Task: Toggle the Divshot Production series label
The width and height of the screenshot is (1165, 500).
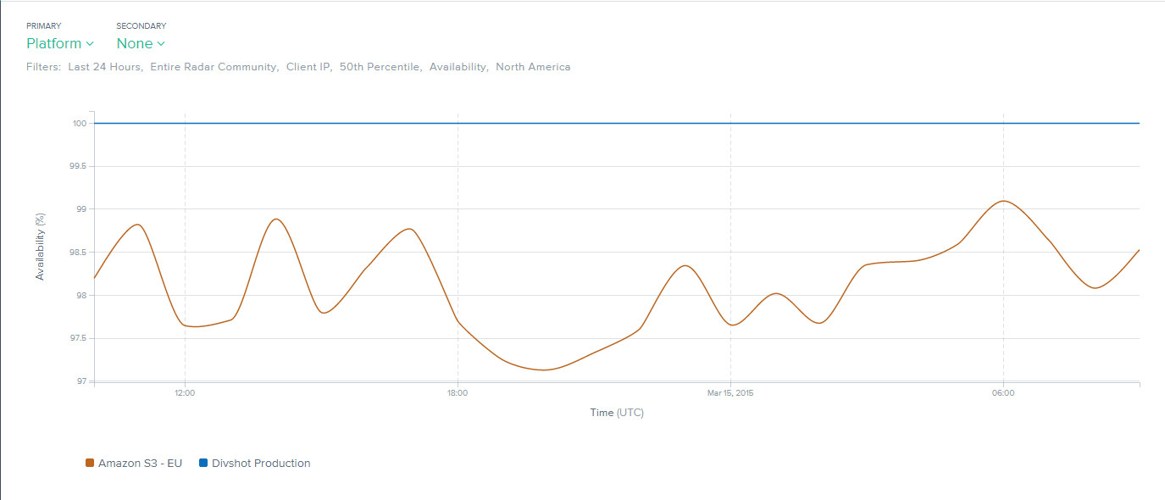Action: (x=261, y=464)
